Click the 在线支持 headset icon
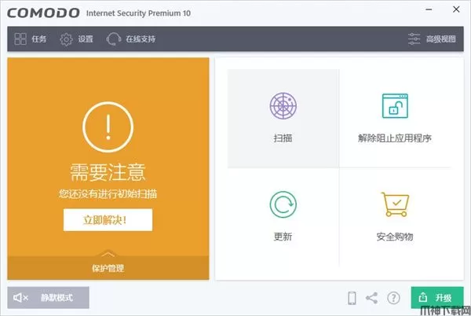 click(x=113, y=39)
